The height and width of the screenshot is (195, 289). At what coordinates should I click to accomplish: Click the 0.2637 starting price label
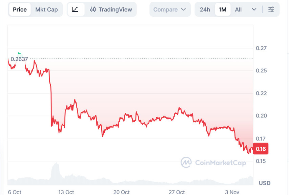(x=19, y=59)
